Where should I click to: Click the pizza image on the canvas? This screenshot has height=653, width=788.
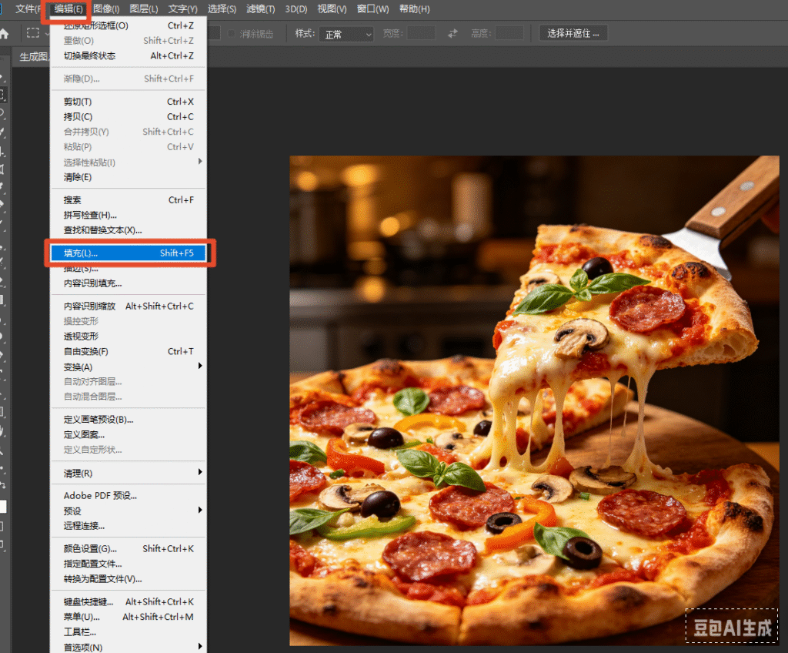click(534, 400)
